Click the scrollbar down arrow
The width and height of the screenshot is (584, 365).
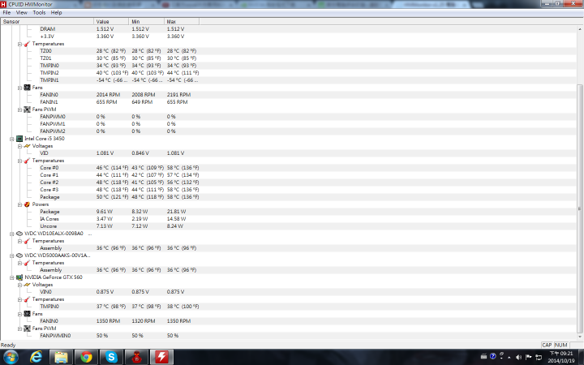pyautogui.click(x=579, y=337)
